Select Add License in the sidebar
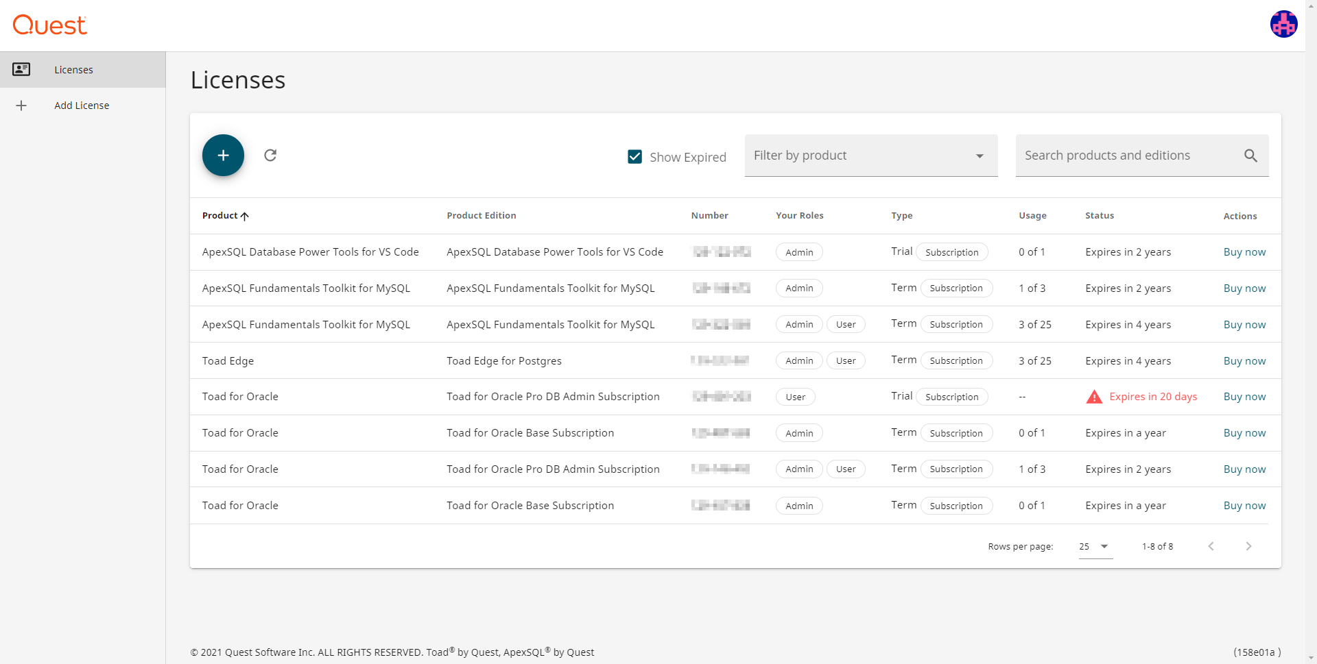 (x=82, y=106)
